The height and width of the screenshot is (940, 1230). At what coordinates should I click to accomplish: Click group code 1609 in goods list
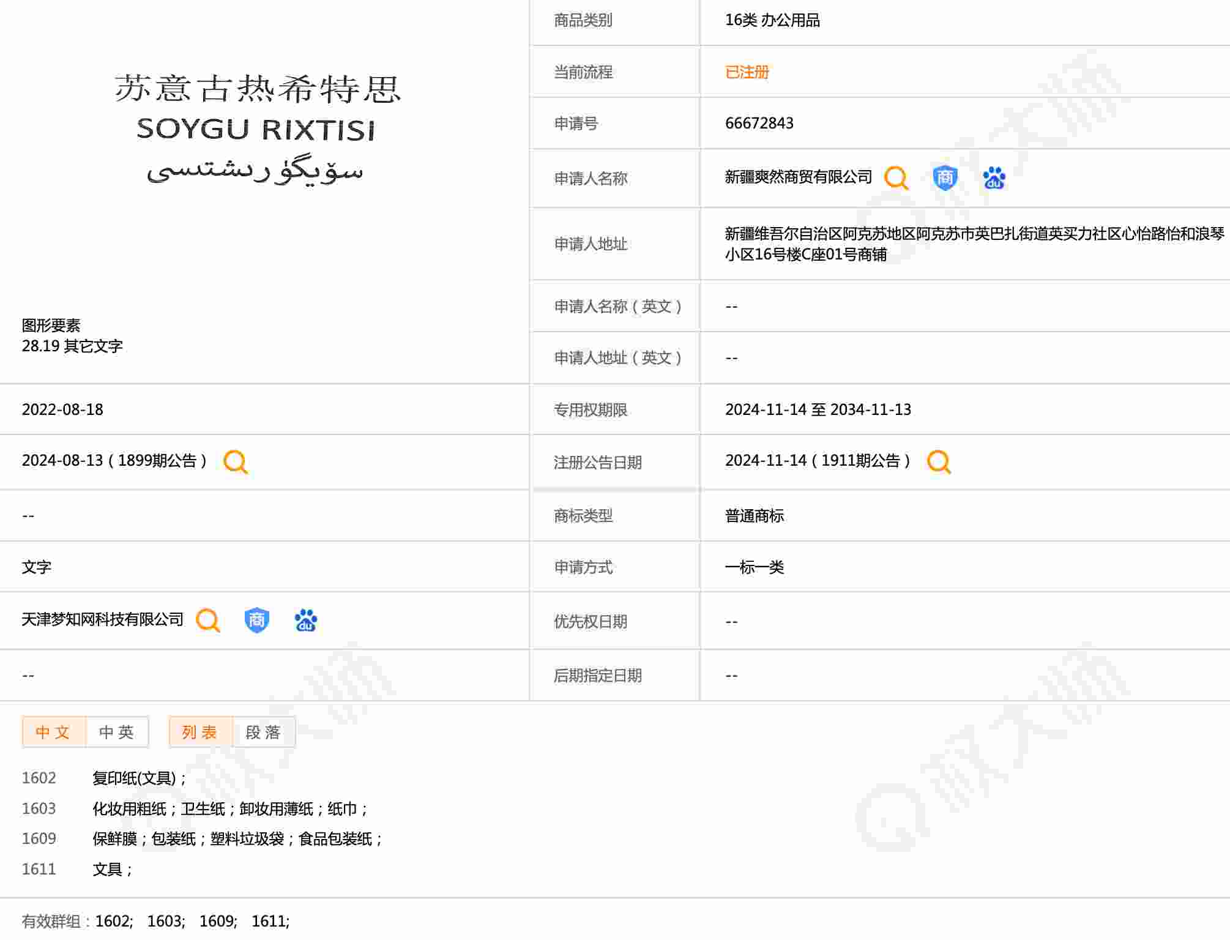coord(39,838)
